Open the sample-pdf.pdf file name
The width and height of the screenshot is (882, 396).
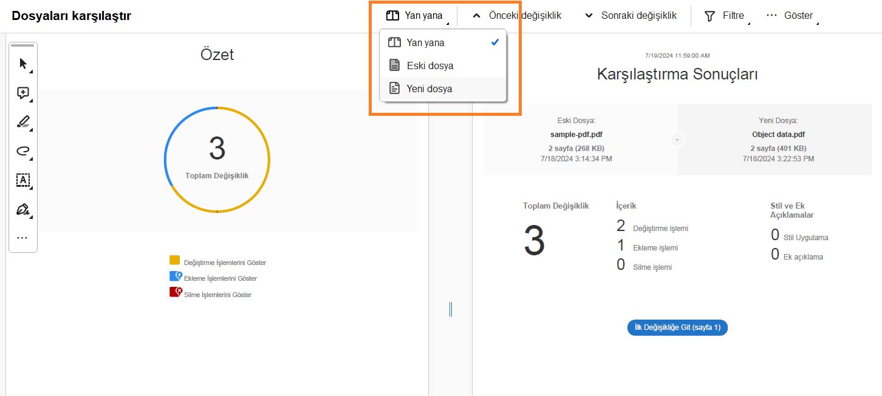tap(575, 134)
